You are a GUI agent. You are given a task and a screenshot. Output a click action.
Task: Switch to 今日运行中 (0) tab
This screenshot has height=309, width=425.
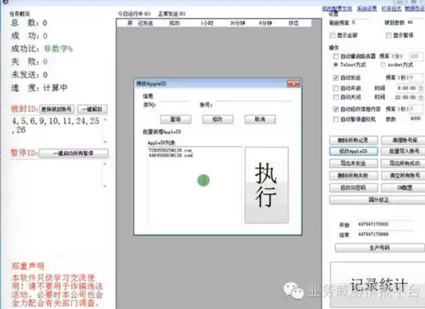click(x=134, y=14)
